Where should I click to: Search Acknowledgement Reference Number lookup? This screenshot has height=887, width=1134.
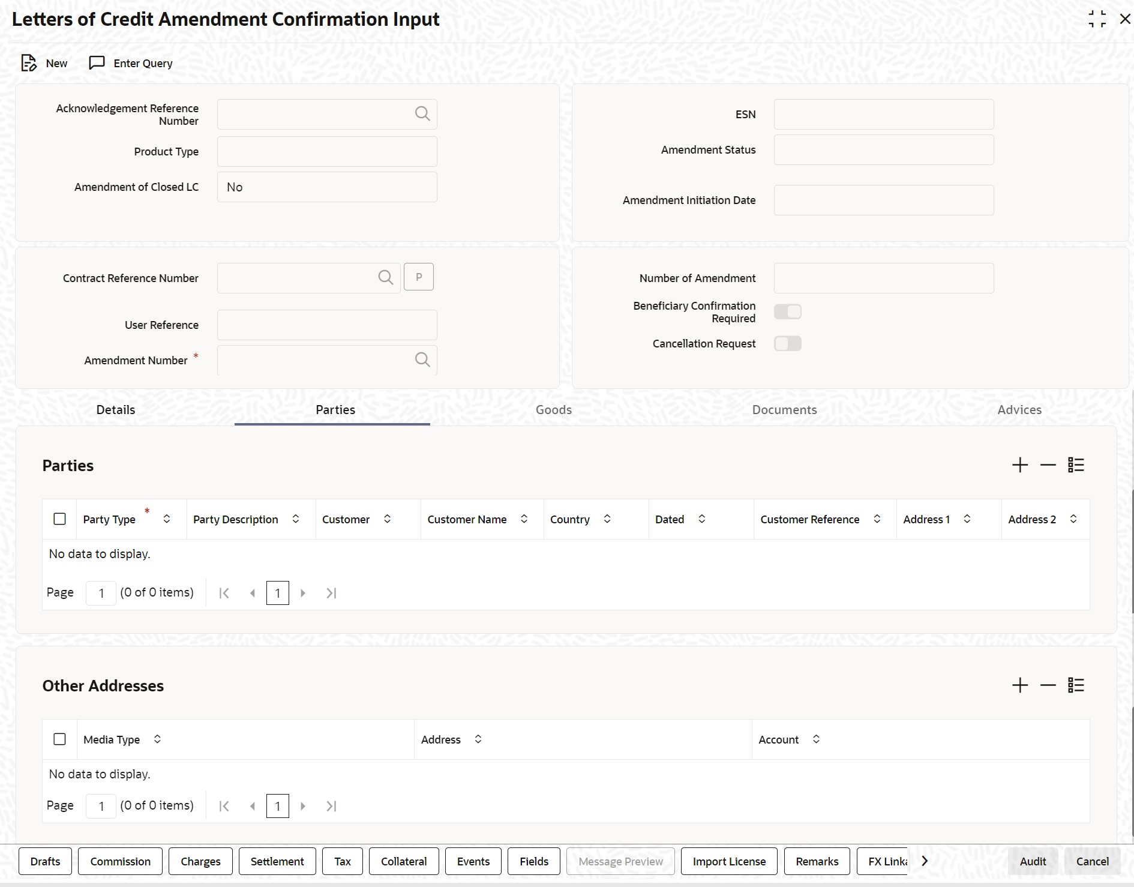click(x=422, y=113)
